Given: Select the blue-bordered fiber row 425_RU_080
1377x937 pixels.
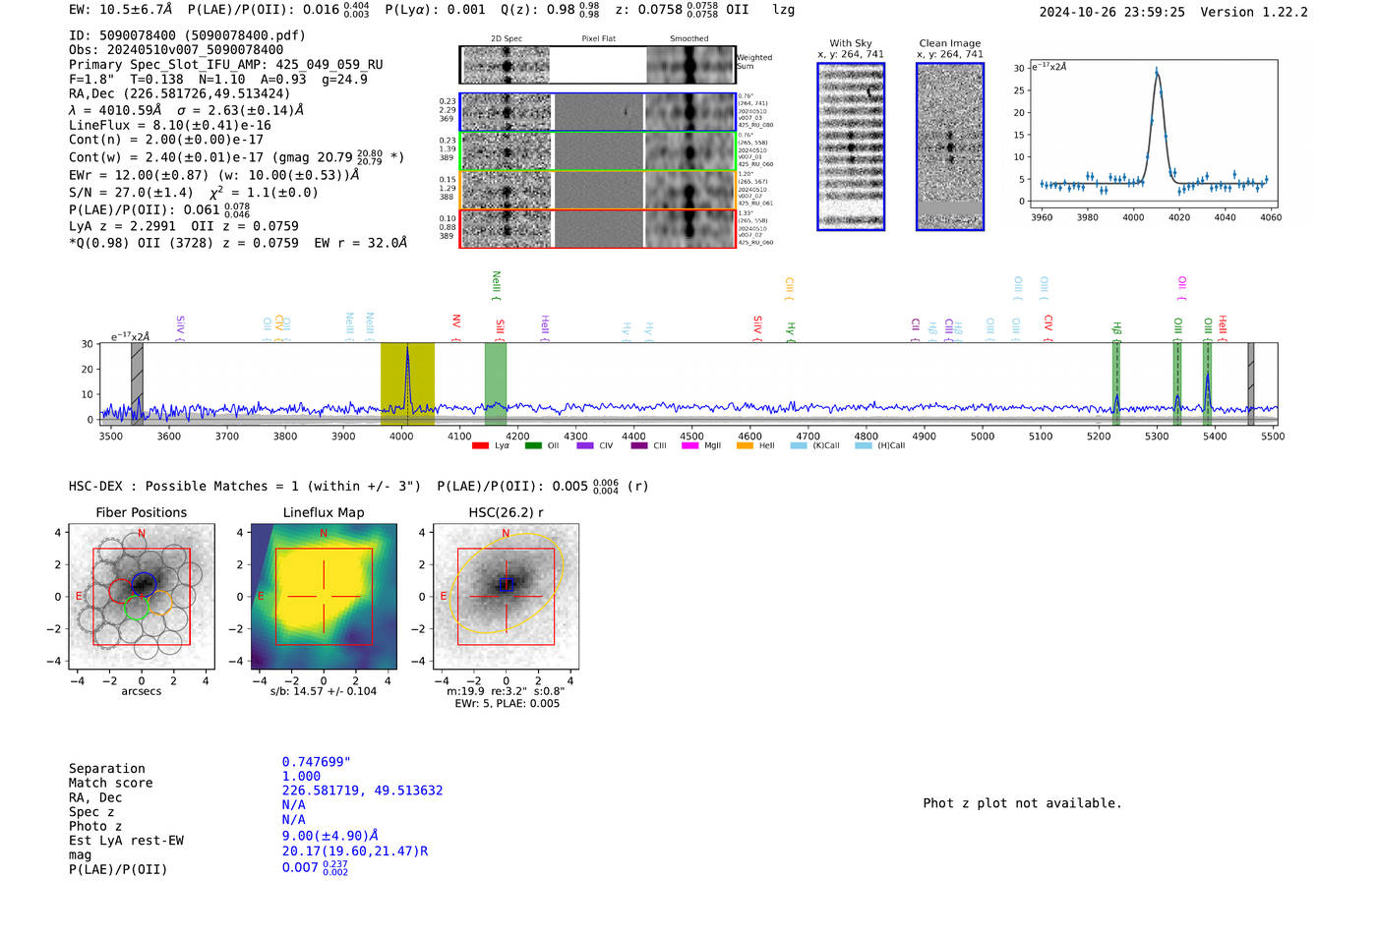Looking at the screenshot, I should (x=597, y=112).
